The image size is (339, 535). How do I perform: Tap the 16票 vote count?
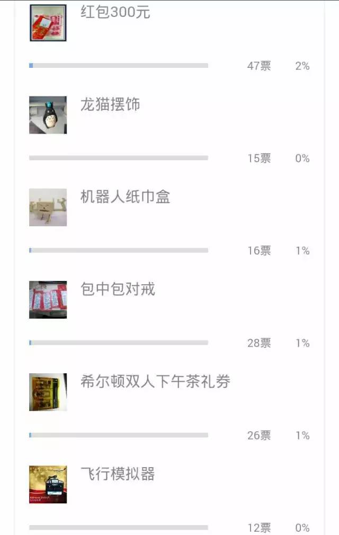pyautogui.click(x=259, y=251)
